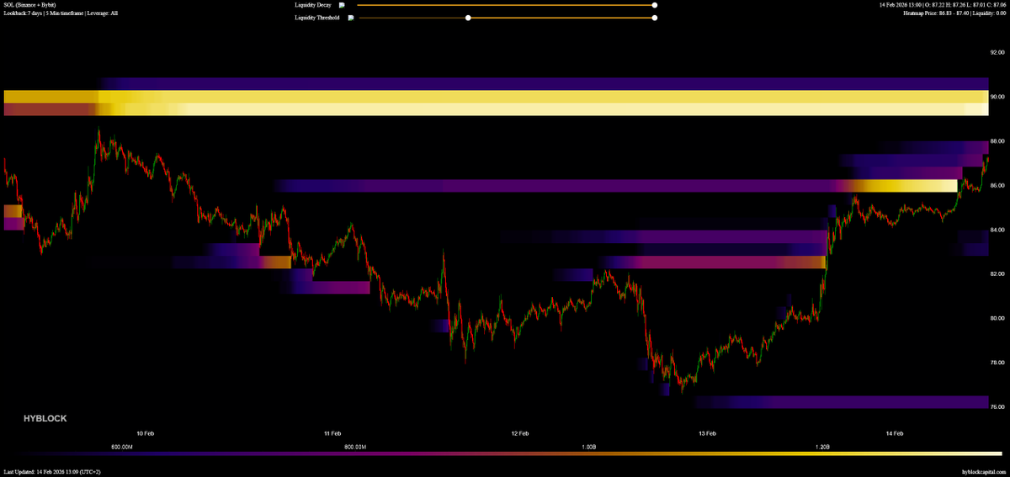Click the Liquidity Threshold lower slider handle
Image resolution: width=1010 pixels, height=477 pixels.
pos(468,17)
